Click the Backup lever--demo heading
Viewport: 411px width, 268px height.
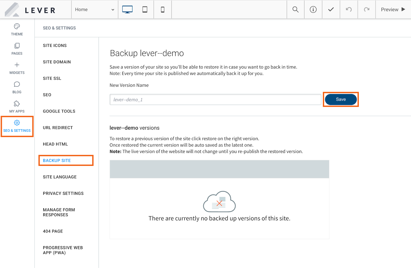pyautogui.click(x=147, y=53)
